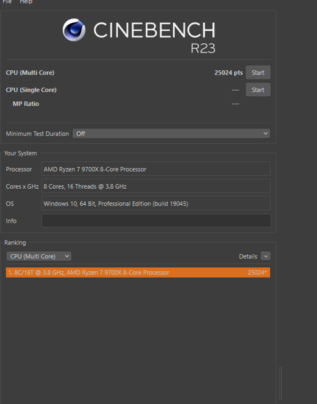317x404 pixels.
Task: Open the Minimum Test Duration dropdown
Action: (x=171, y=134)
